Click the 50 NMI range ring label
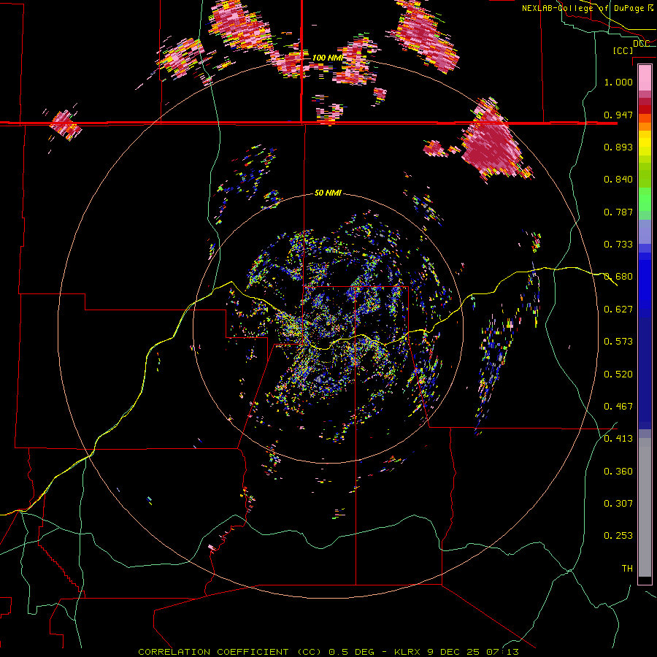The width and height of the screenshot is (657, 657). pyautogui.click(x=328, y=193)
